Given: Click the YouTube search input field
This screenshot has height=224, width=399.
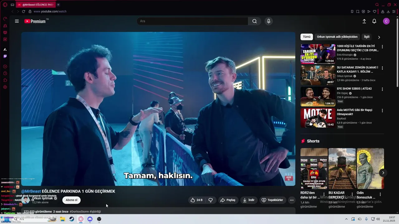Looking at the screenshot, I should [192, 21].
